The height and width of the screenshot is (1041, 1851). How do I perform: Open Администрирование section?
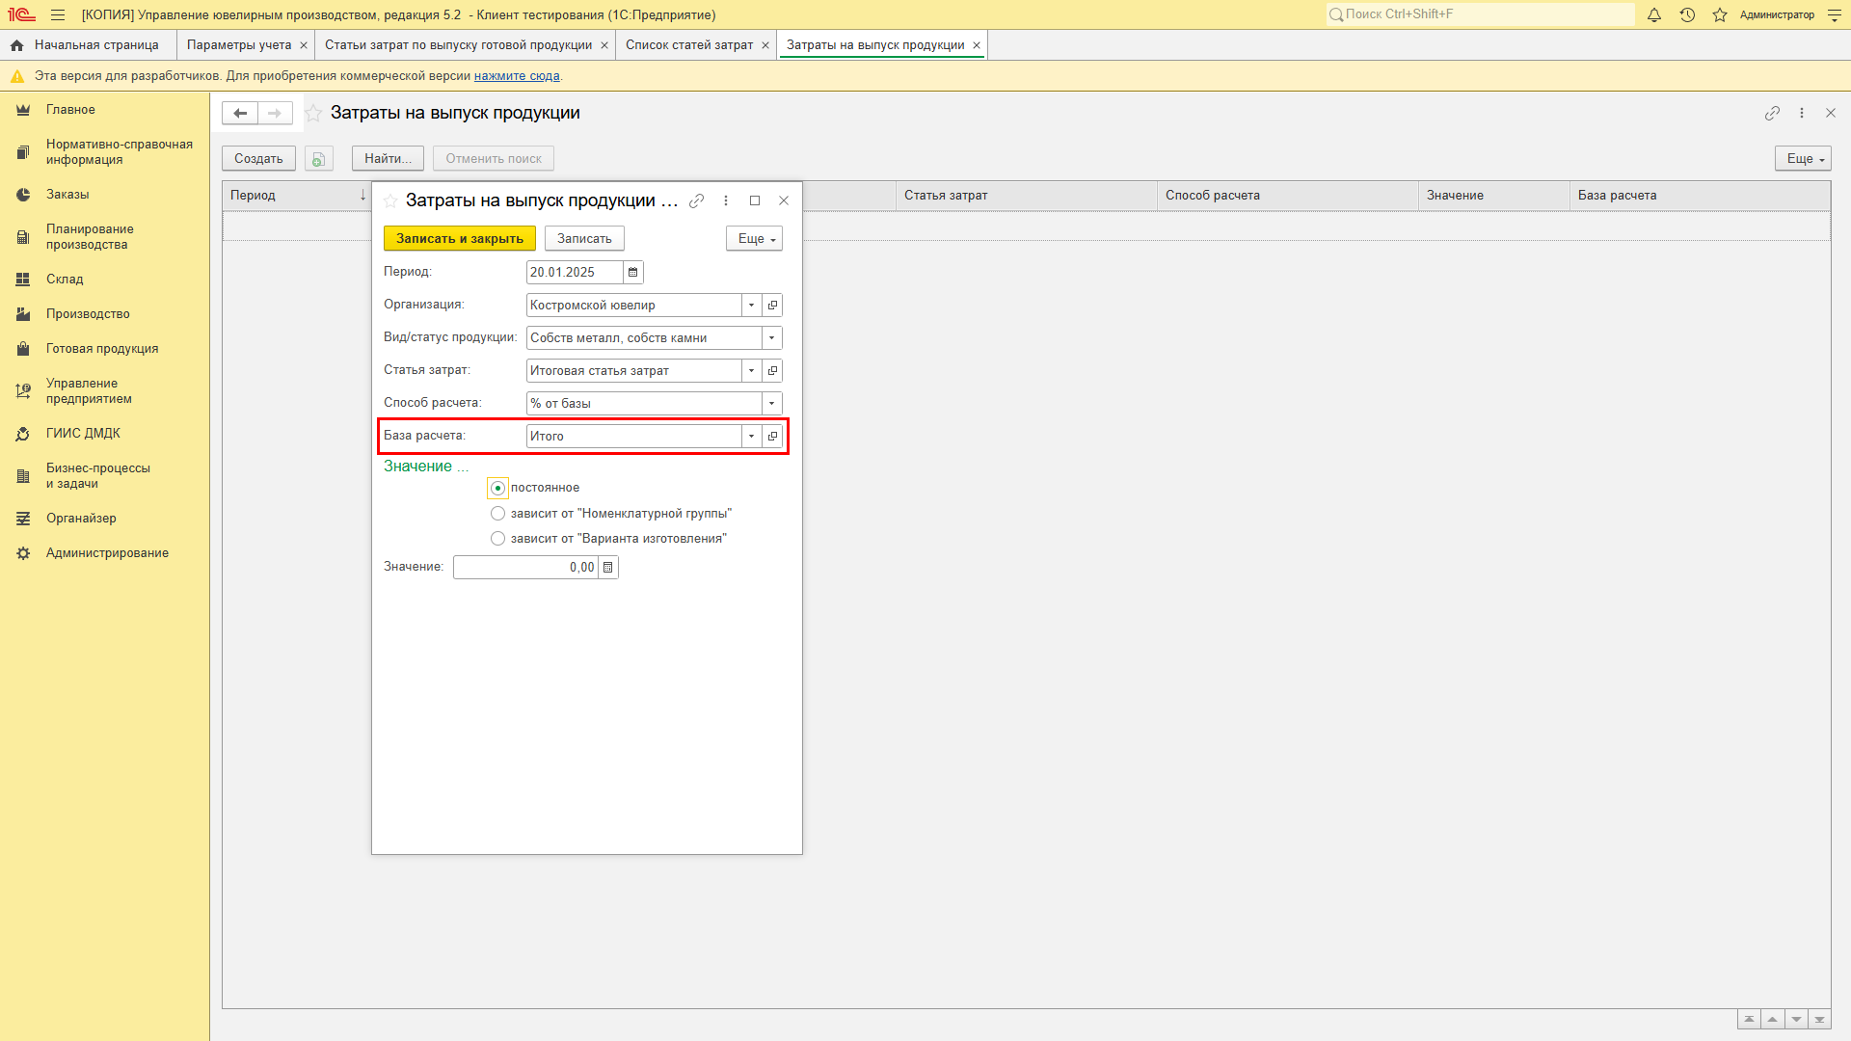tap(107, 553)
